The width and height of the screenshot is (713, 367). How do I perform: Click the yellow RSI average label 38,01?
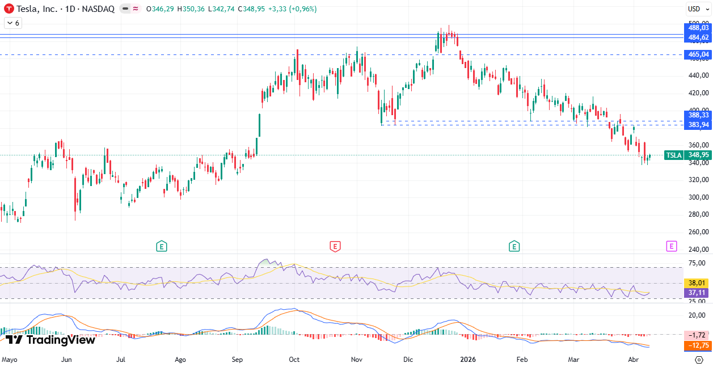click(698, 283)
